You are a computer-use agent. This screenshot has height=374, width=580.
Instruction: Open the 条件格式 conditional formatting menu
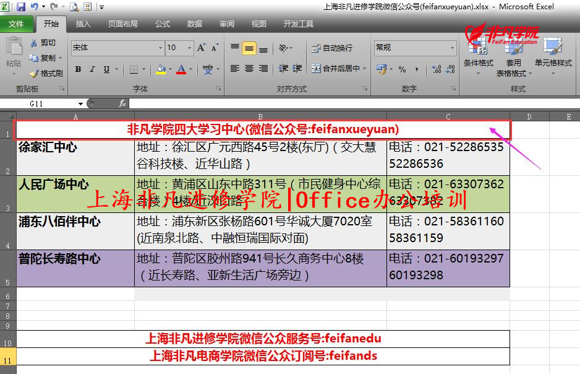[478, 56]
